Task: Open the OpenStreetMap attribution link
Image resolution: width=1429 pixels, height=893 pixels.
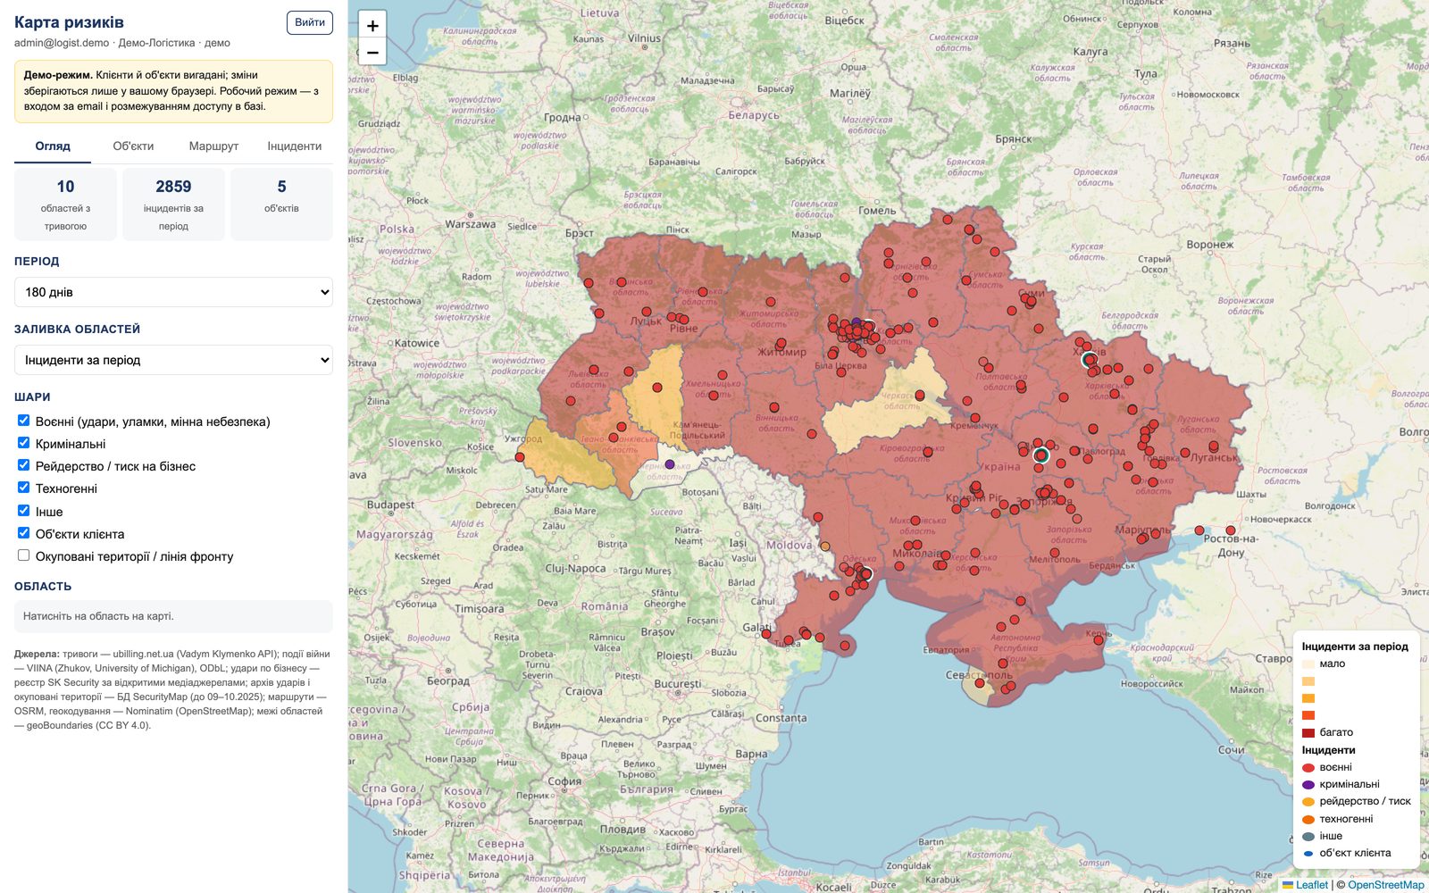Action: (1386, 885)
